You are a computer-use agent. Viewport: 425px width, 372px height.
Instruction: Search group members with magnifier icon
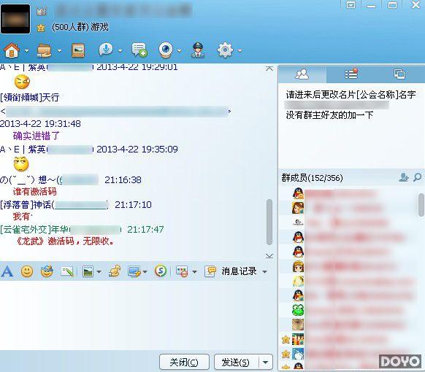418,177
